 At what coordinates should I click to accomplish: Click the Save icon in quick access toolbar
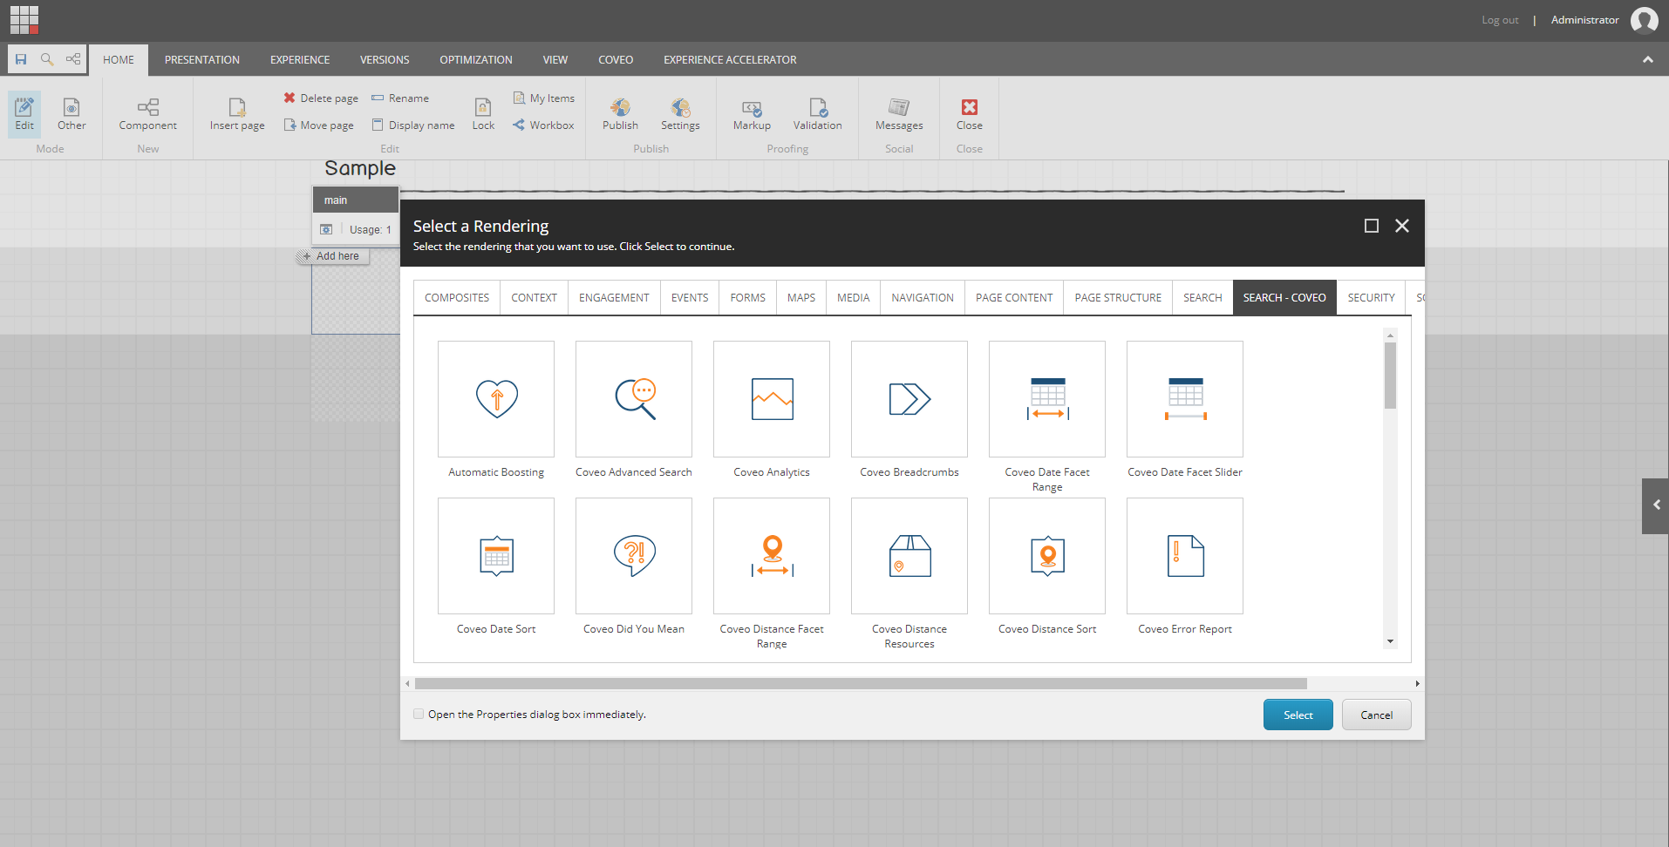(19, 58)
